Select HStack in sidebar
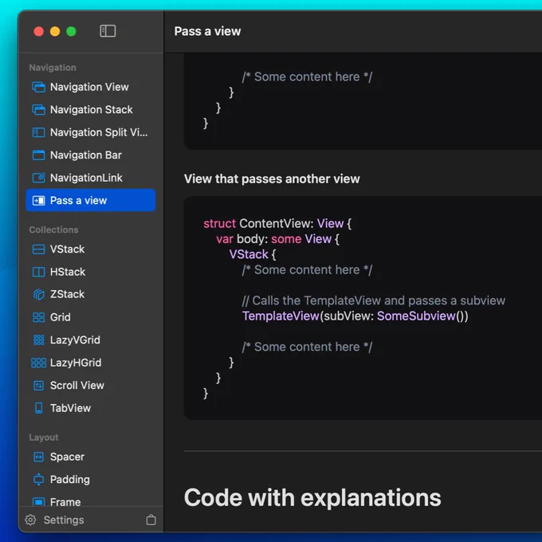 (91, 272)
